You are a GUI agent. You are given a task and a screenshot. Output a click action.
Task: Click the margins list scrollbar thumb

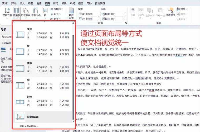tap(73, 77)
